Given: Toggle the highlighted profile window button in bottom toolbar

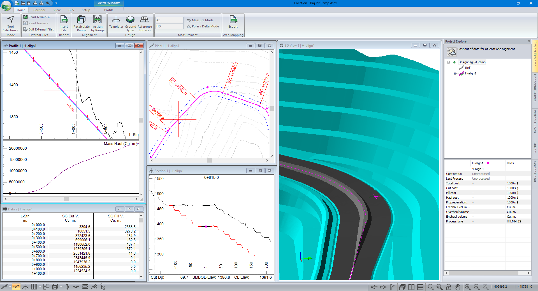Looking at the screenshot, I should 16,287.
